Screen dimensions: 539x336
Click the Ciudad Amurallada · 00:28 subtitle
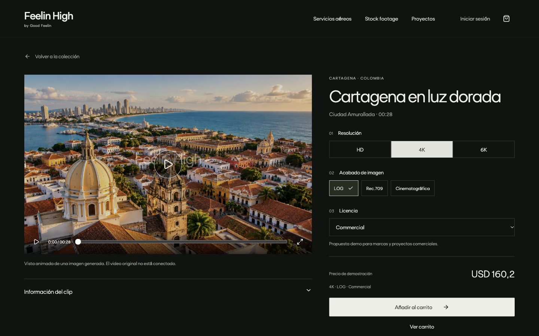pyautogui.click(x=361, y=114)
